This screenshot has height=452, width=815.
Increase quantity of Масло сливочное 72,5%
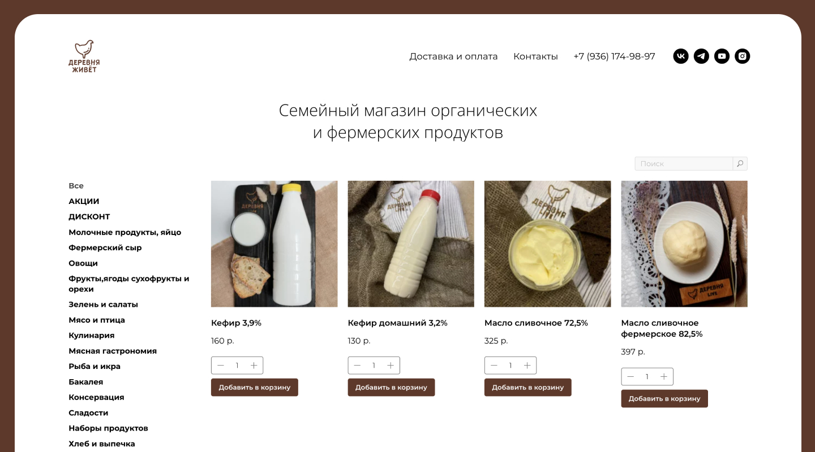527,366
